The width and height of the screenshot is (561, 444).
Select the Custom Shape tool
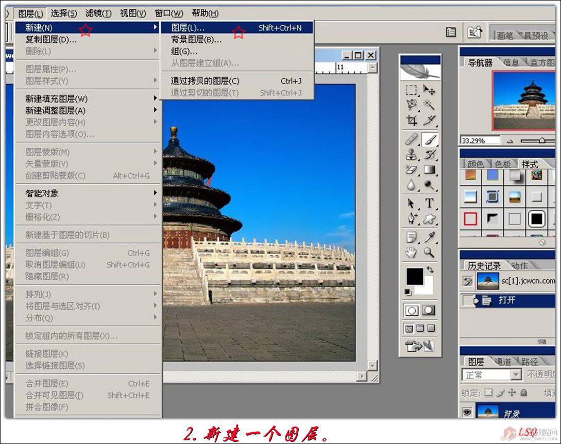point(429,218)
